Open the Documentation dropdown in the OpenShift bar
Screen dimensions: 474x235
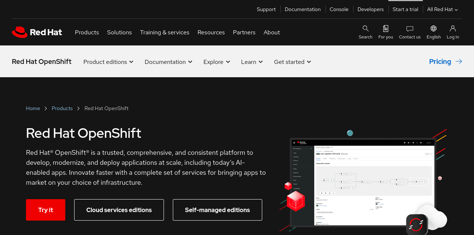click(168, 62)
